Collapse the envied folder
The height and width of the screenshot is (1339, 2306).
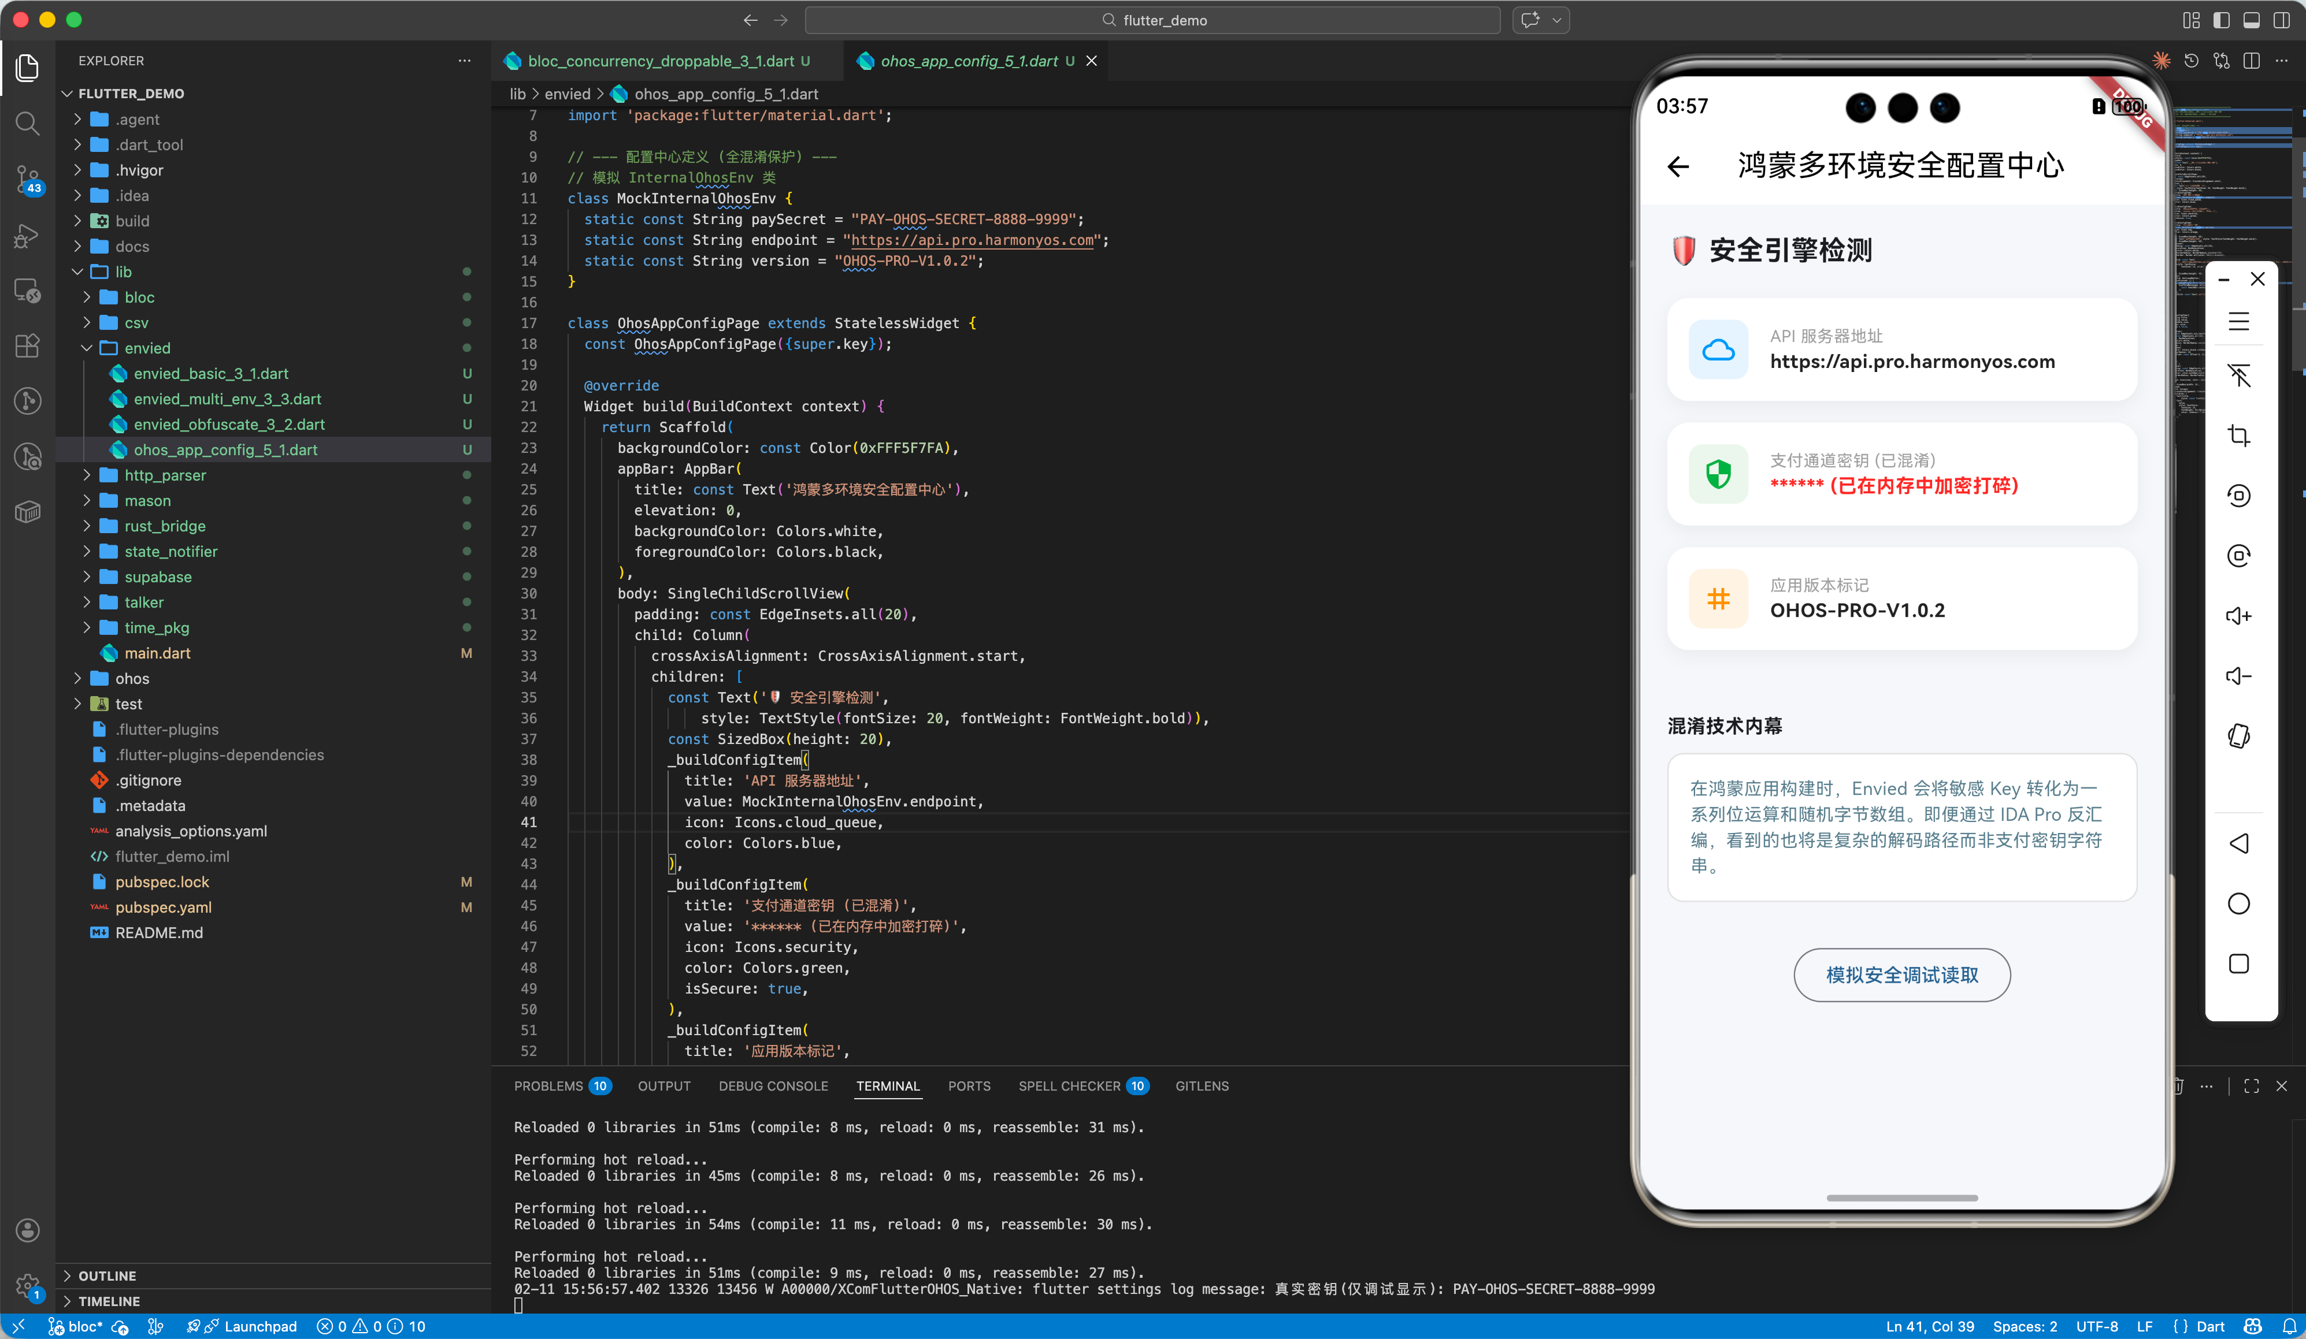pos(147,348)
